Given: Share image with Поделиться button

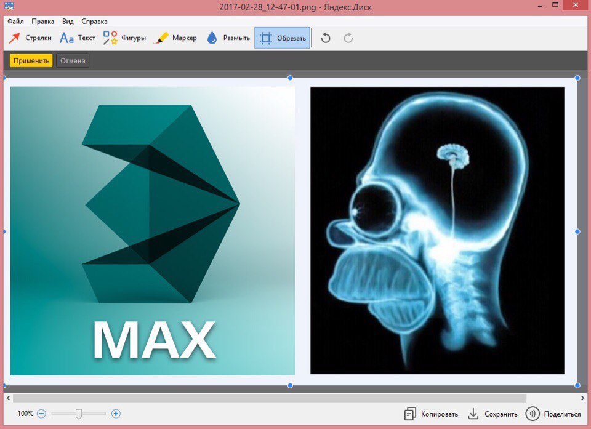Looking at the screenshot, I should pos(553,414).
